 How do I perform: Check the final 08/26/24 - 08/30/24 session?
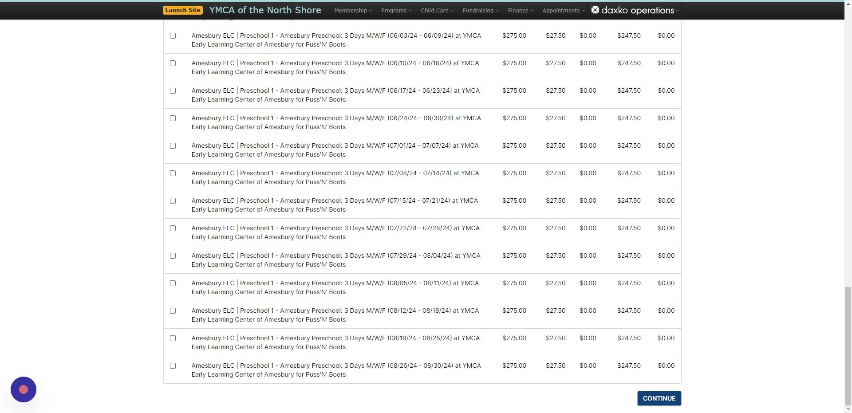[x=173, y=366]
